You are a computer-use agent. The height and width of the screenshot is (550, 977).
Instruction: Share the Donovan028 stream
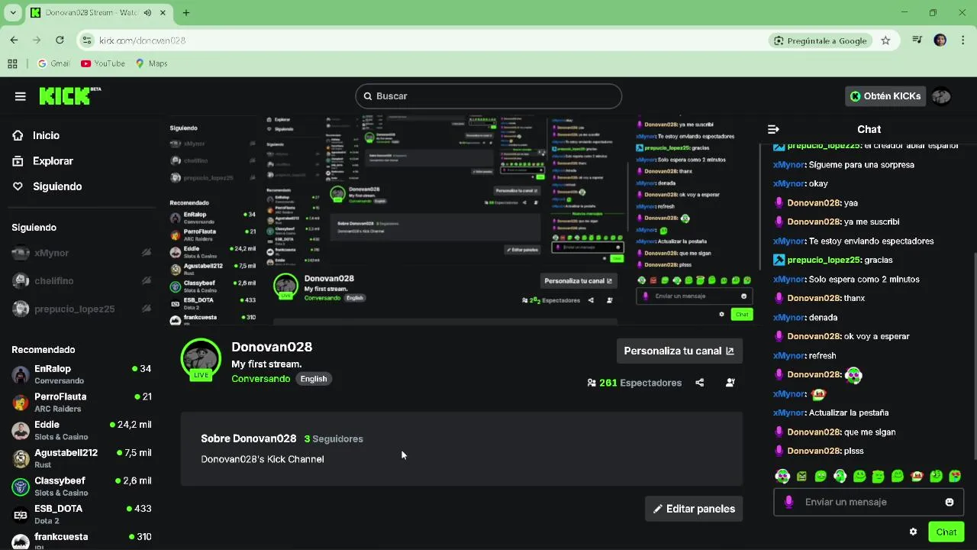(700, 383)
